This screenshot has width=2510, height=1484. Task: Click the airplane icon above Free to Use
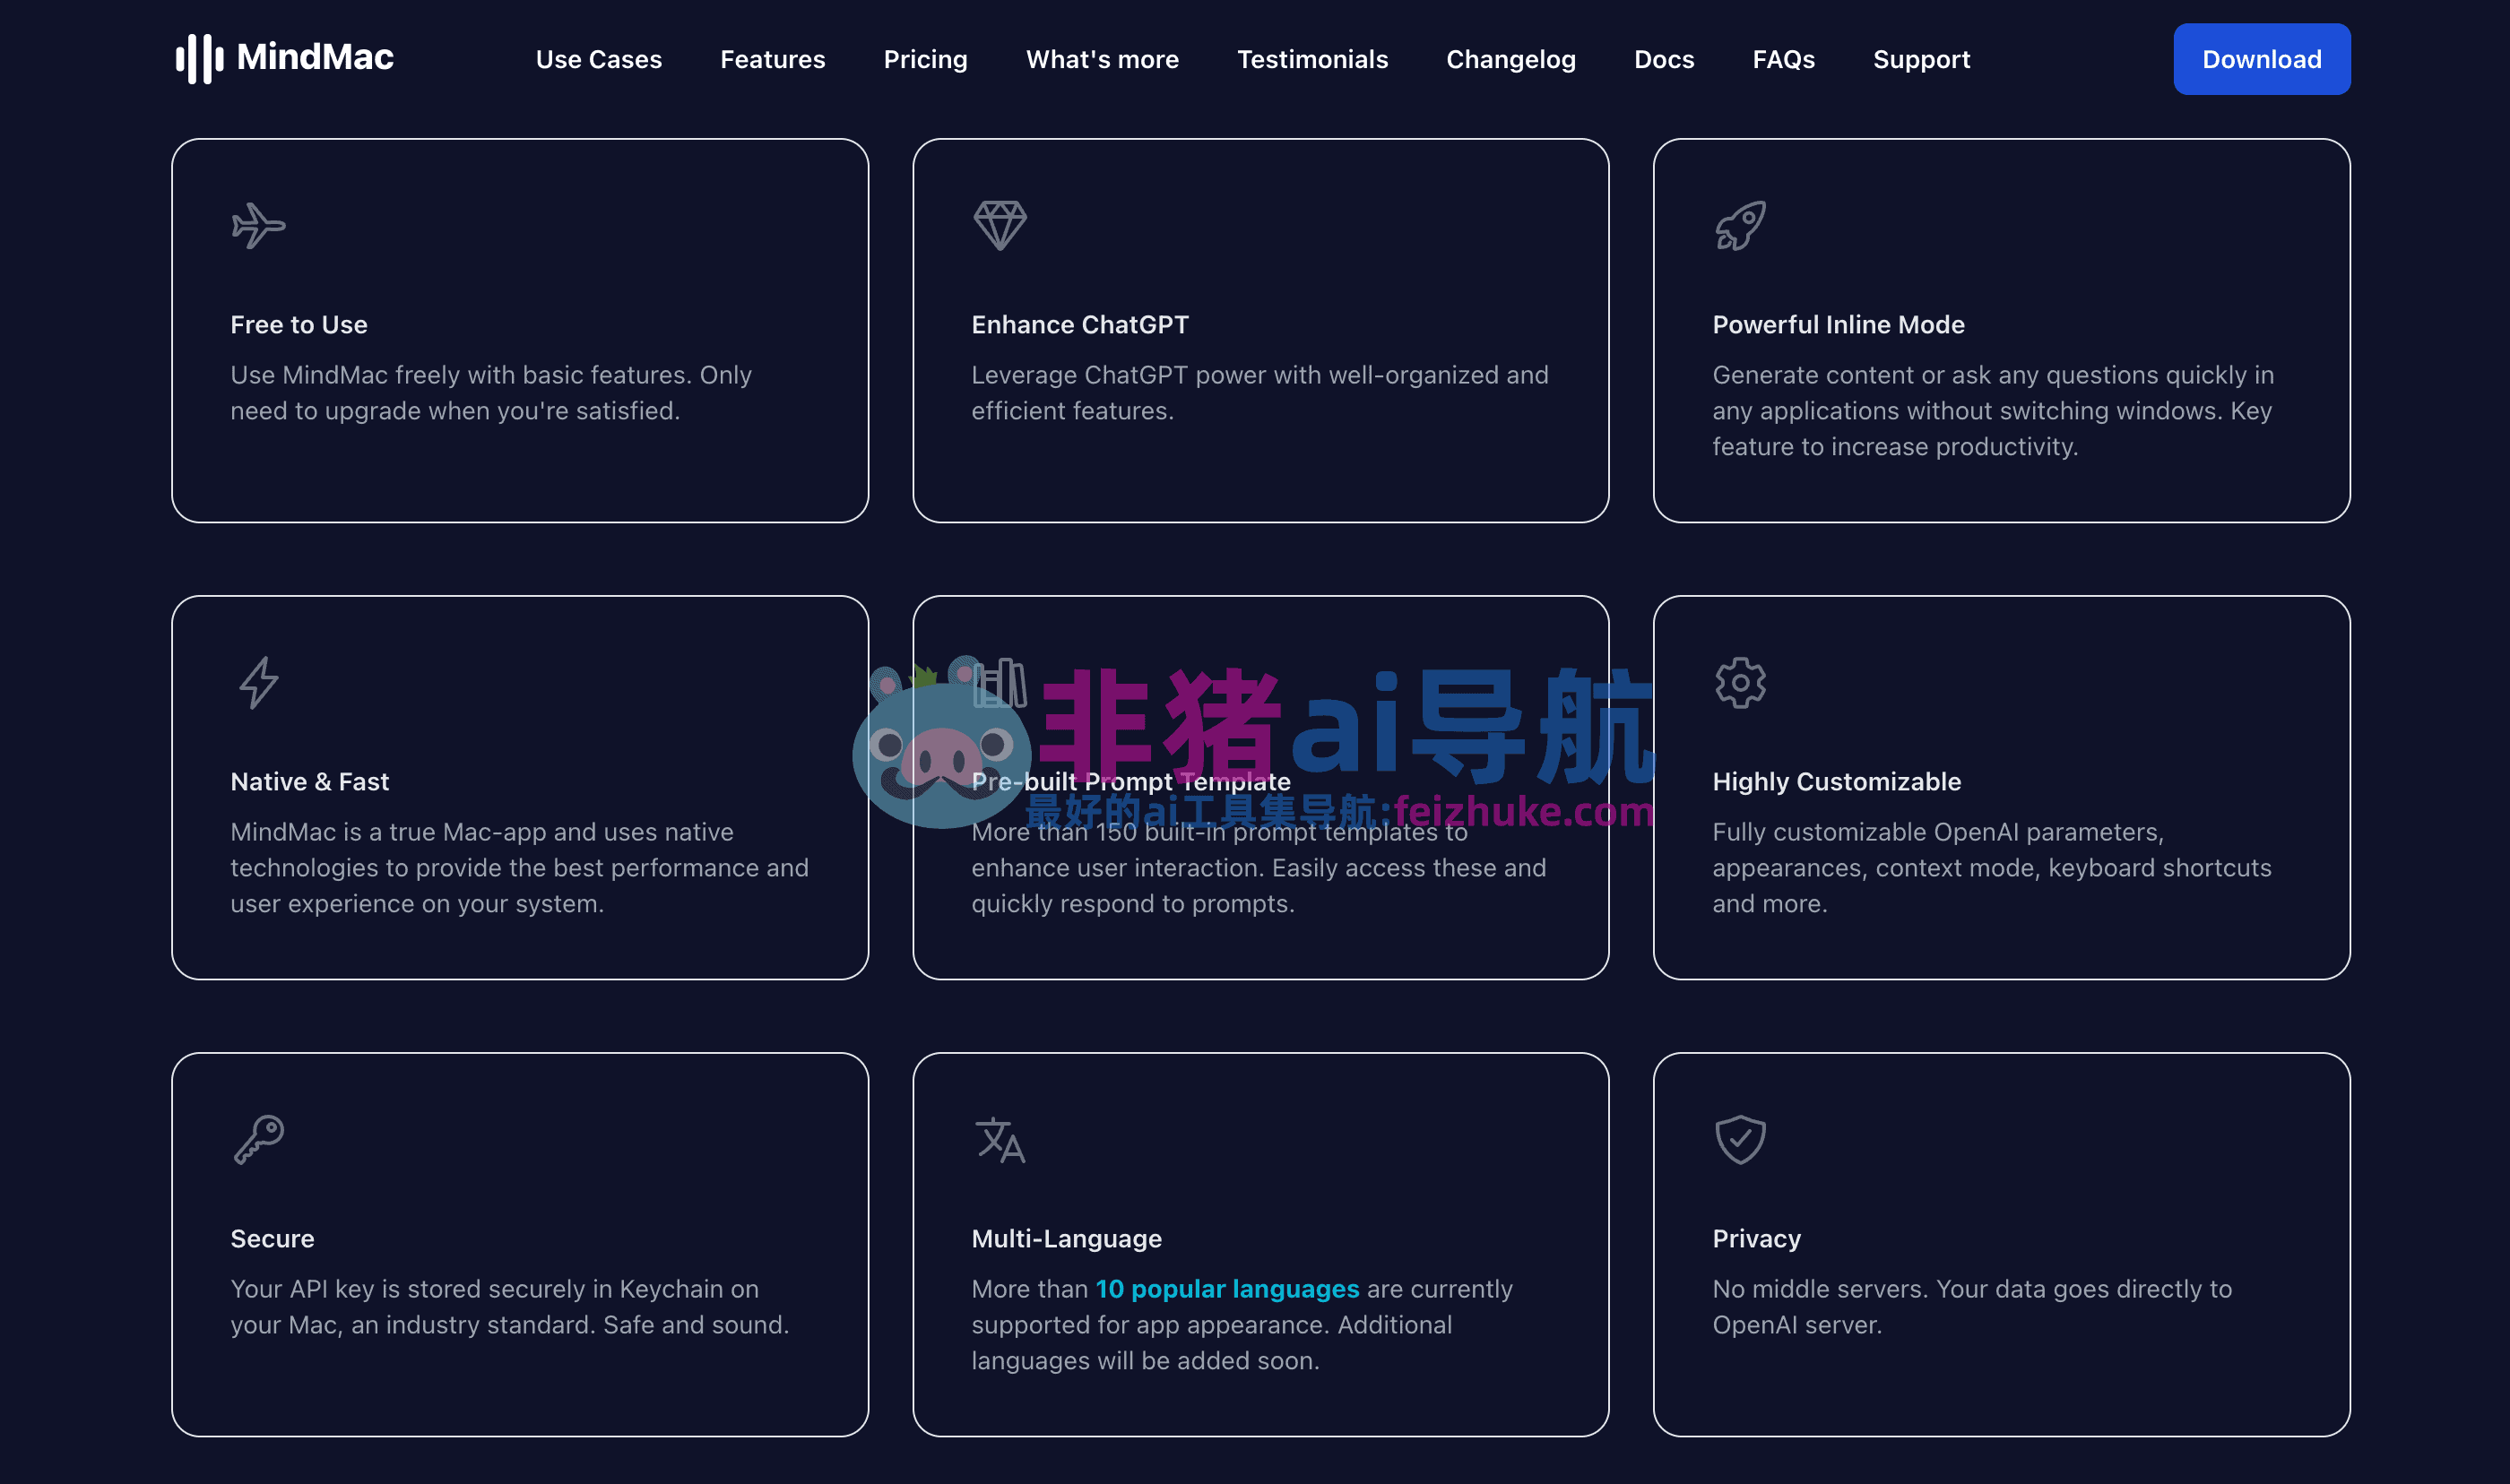[258, 226]
